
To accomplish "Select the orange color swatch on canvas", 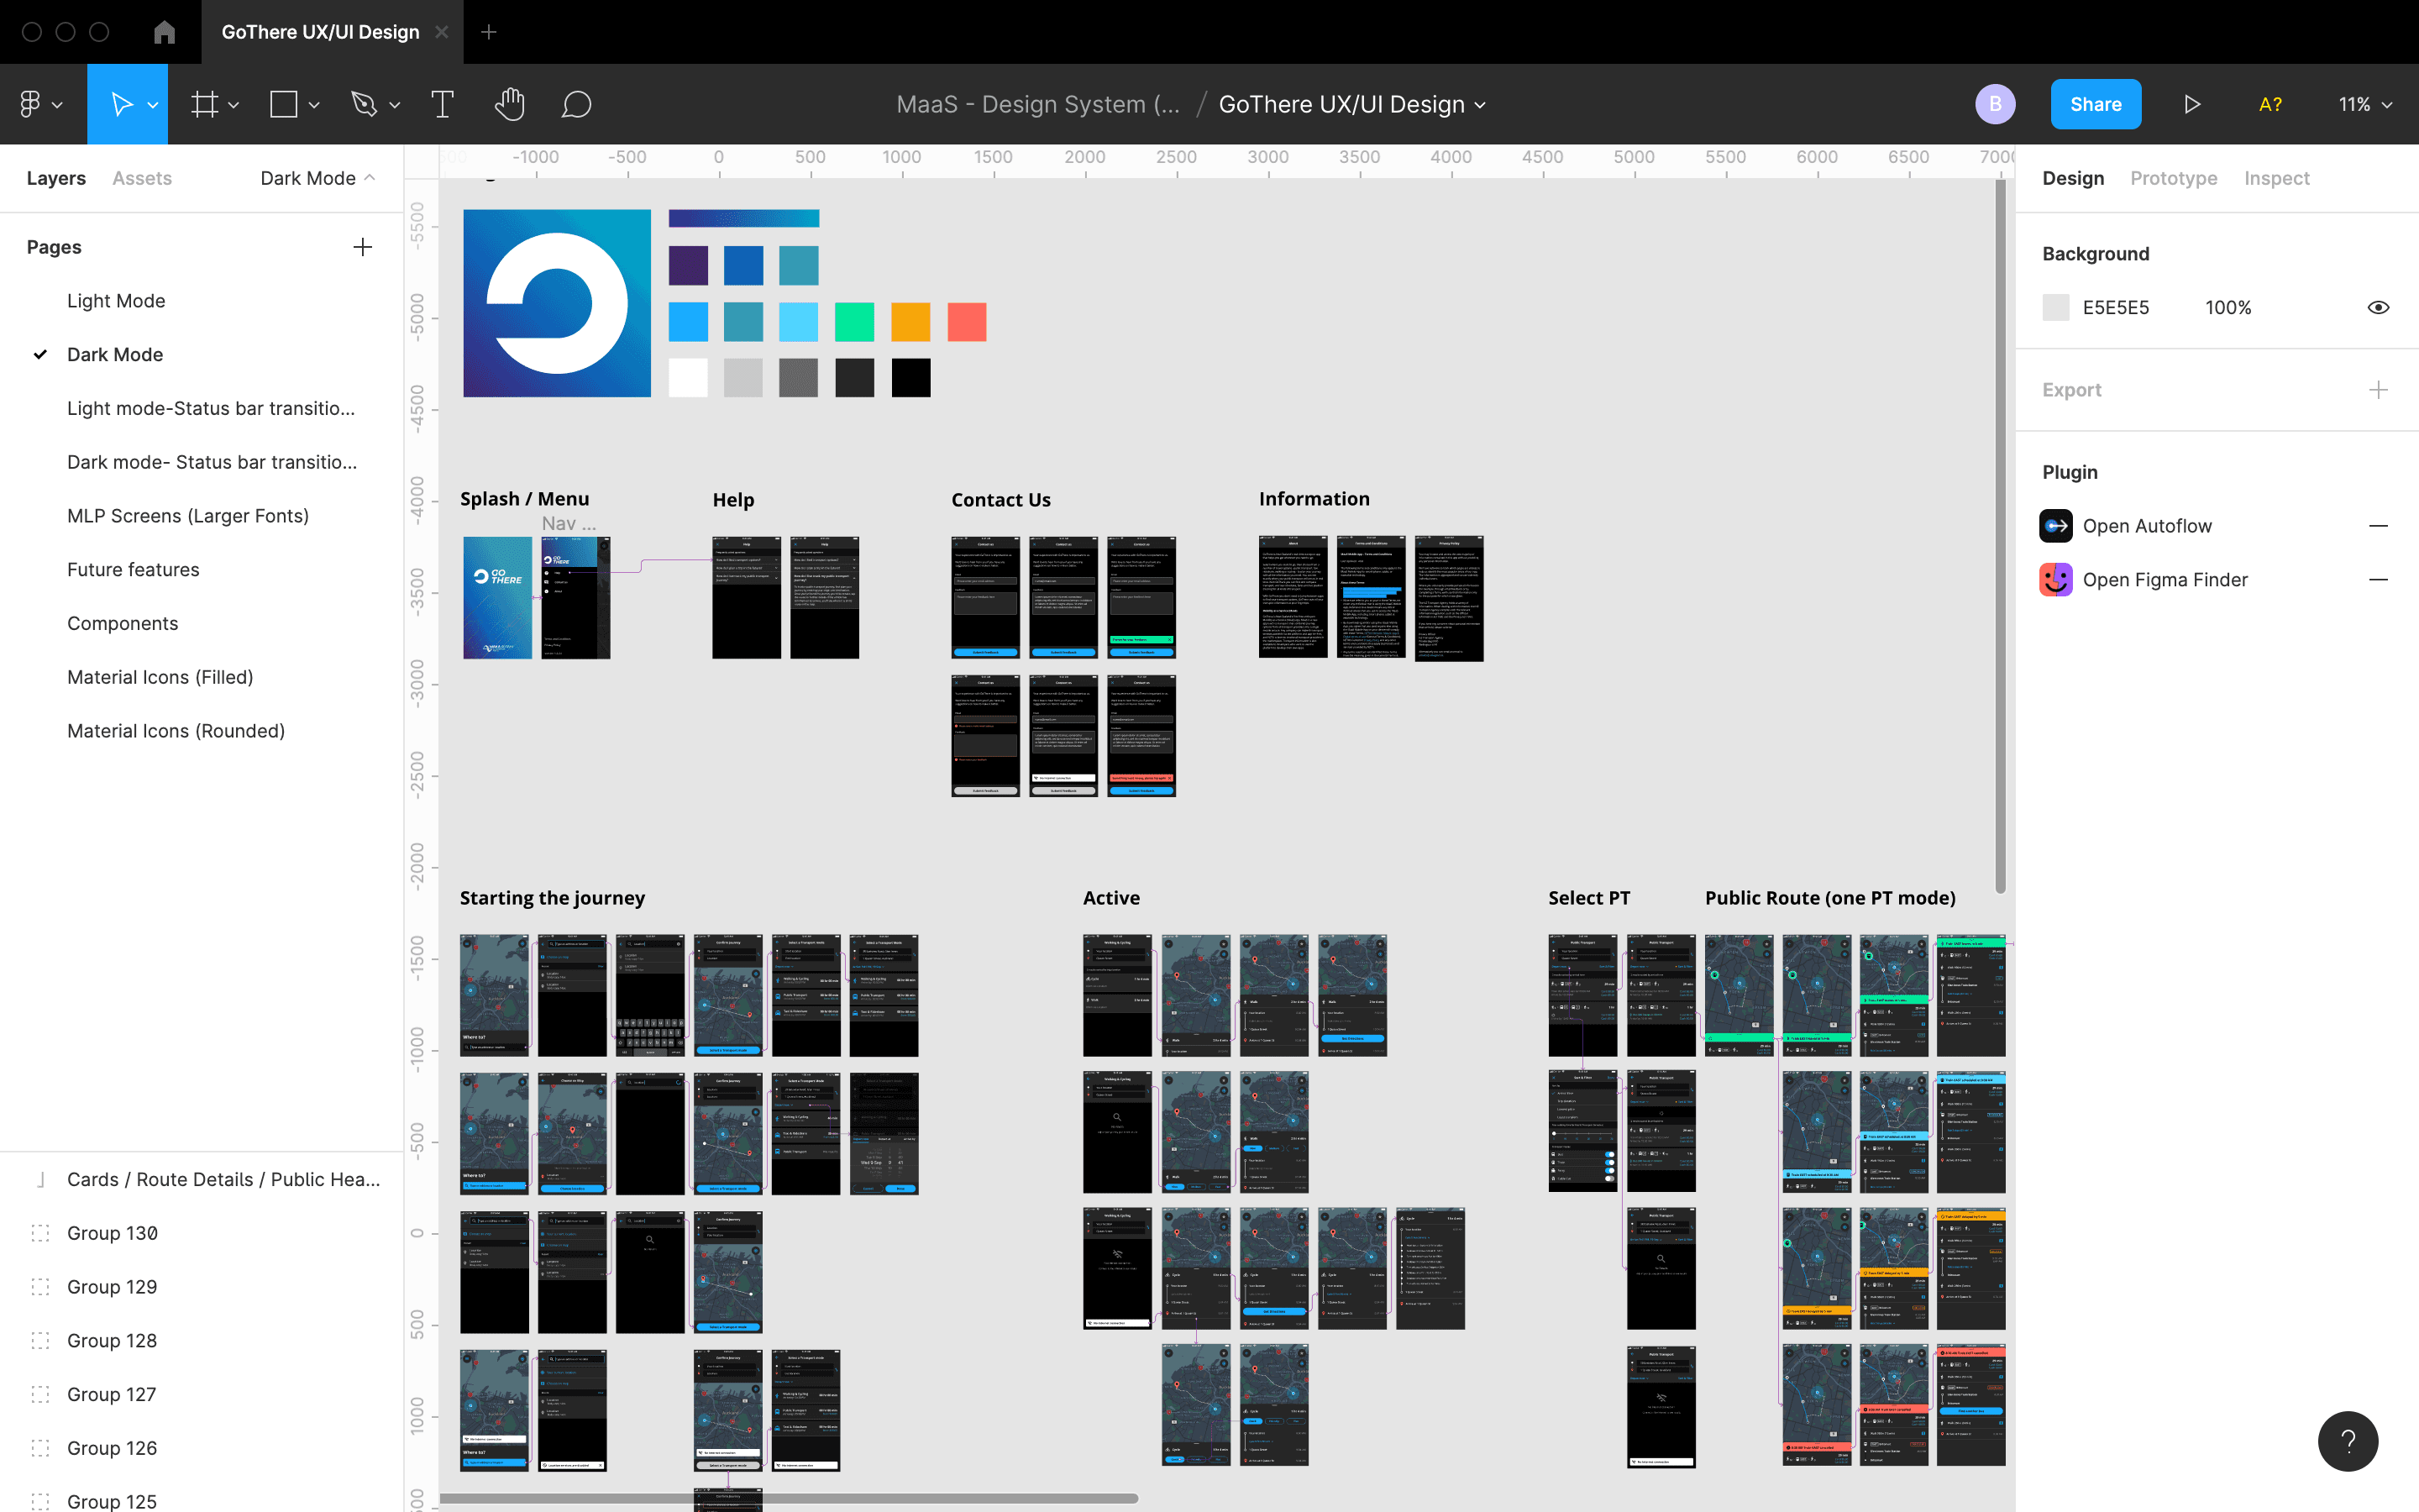I will tap(910, 322).
